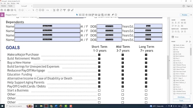Click the Track button
The width and height of the screenshot is (193, 108).
click(x=182, y=101)
